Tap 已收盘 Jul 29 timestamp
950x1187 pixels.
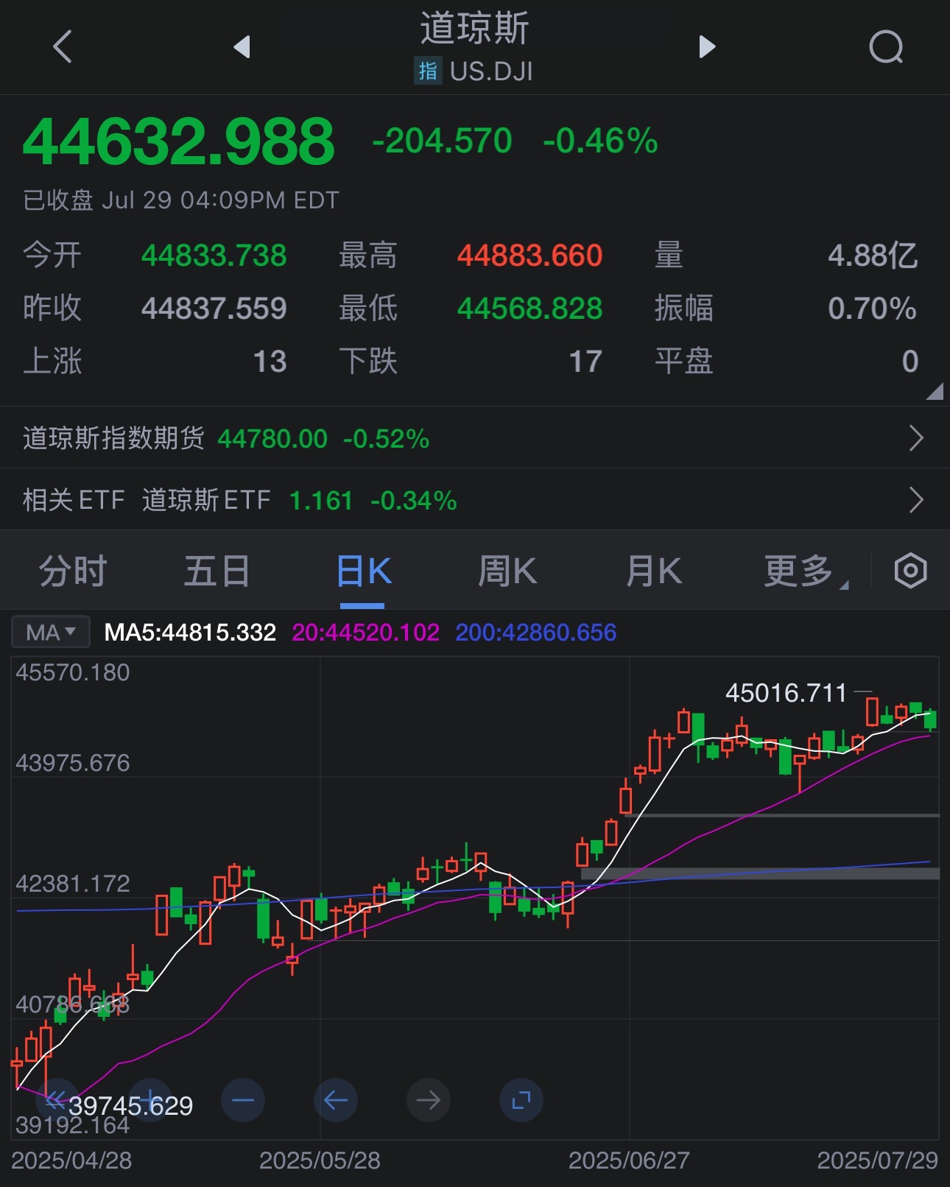click(181, 200)
